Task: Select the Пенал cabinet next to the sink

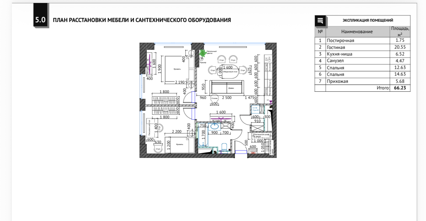Action: pos(226,126)
